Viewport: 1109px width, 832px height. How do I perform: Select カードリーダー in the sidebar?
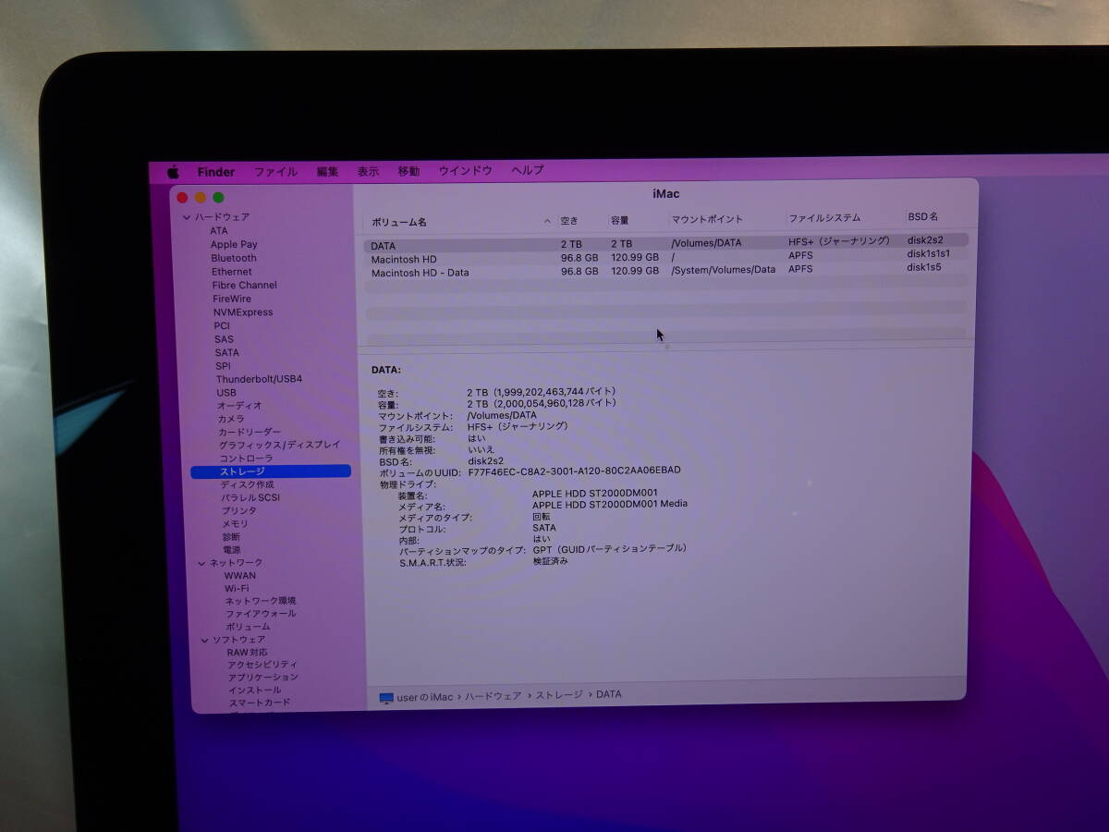pos(250,432)
